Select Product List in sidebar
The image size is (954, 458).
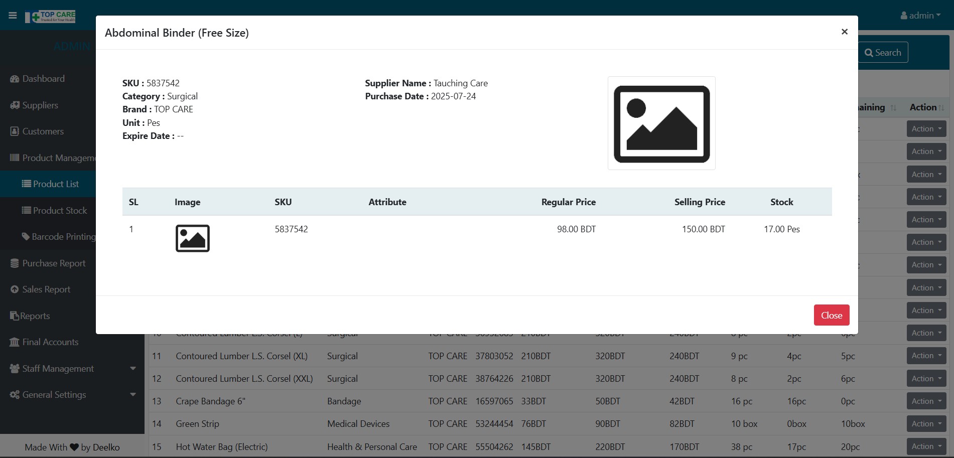point(56,184)
